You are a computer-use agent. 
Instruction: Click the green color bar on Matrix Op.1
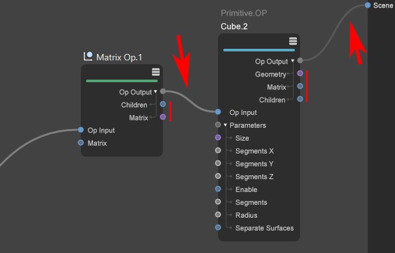122,81
